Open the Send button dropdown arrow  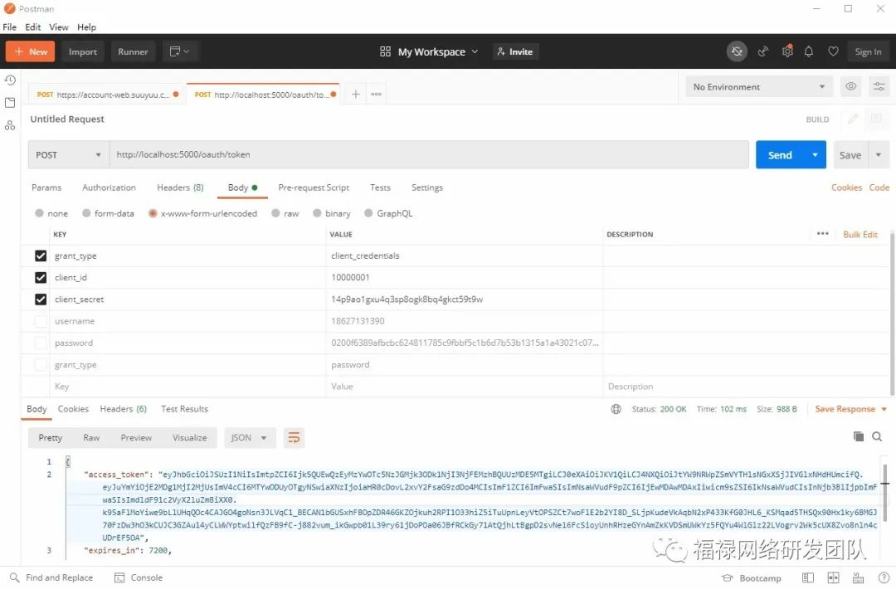point(815,155)
